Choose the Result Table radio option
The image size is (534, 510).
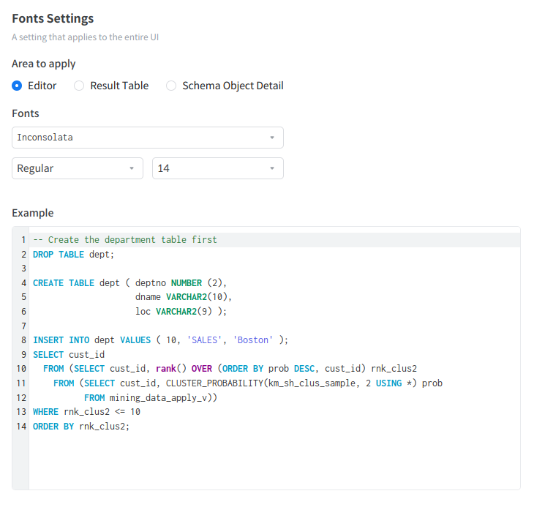(x=80, y=86)
